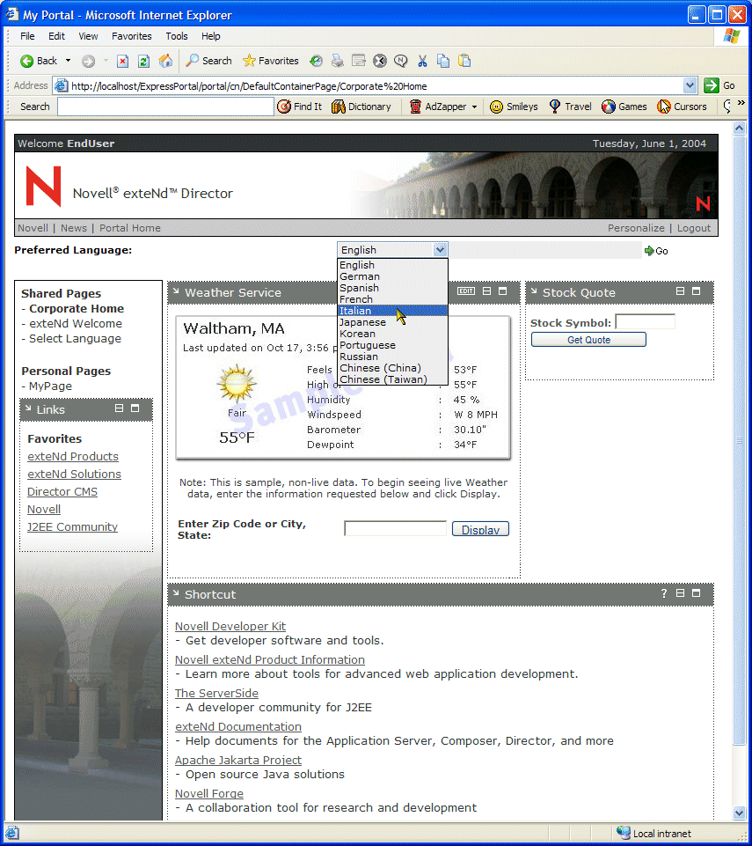Click the Find It toolbar button

click(300, 107)
